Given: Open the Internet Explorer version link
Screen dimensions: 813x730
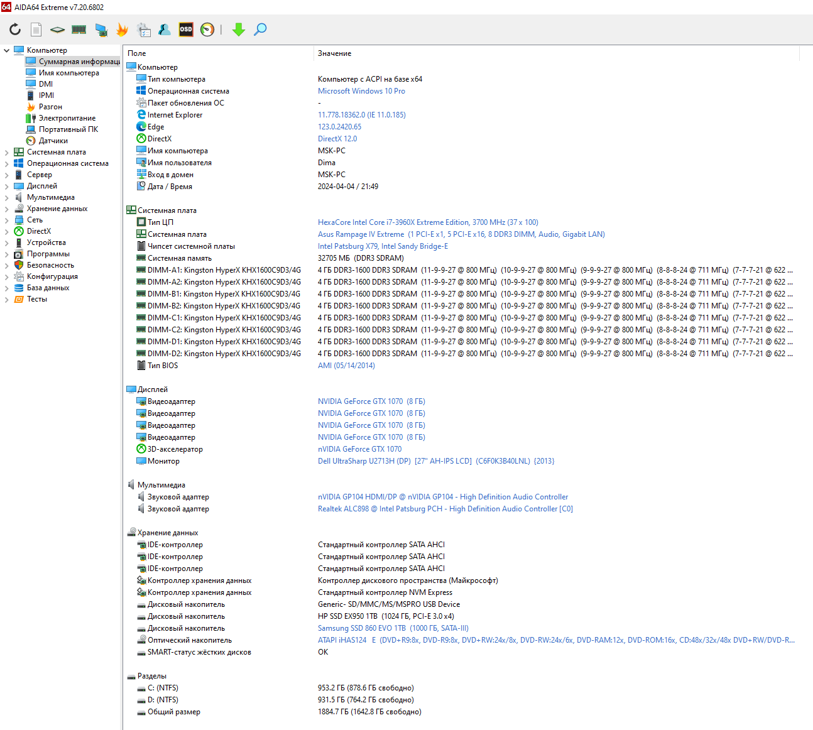Looking at the screenshot, I should (x=362, y=115).
